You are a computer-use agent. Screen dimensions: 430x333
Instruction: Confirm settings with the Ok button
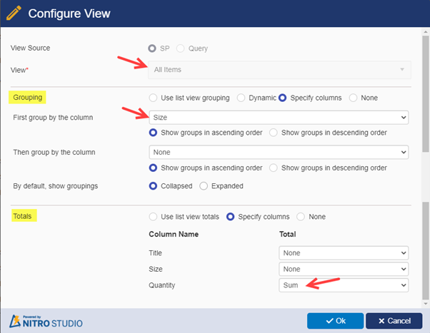point(336,321)
